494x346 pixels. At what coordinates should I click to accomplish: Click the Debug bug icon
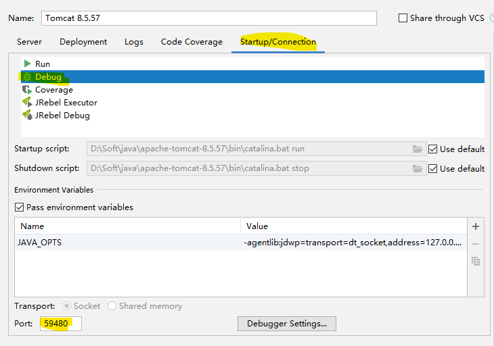27,77
